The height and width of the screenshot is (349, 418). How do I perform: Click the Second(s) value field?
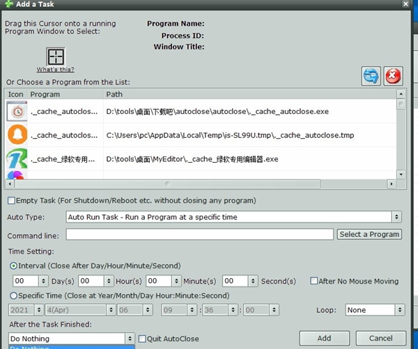pyautogui.click(x=235, y=281)
